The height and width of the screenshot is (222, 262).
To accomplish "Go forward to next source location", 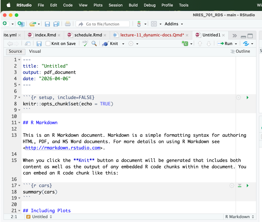I will pos(16,44).
